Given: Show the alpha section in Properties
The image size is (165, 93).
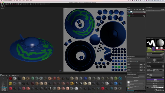Looking at the screenshot, I should (151, 49).
